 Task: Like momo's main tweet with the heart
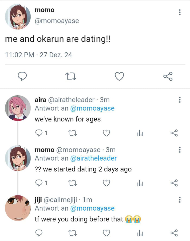click(x=119, y=77)
